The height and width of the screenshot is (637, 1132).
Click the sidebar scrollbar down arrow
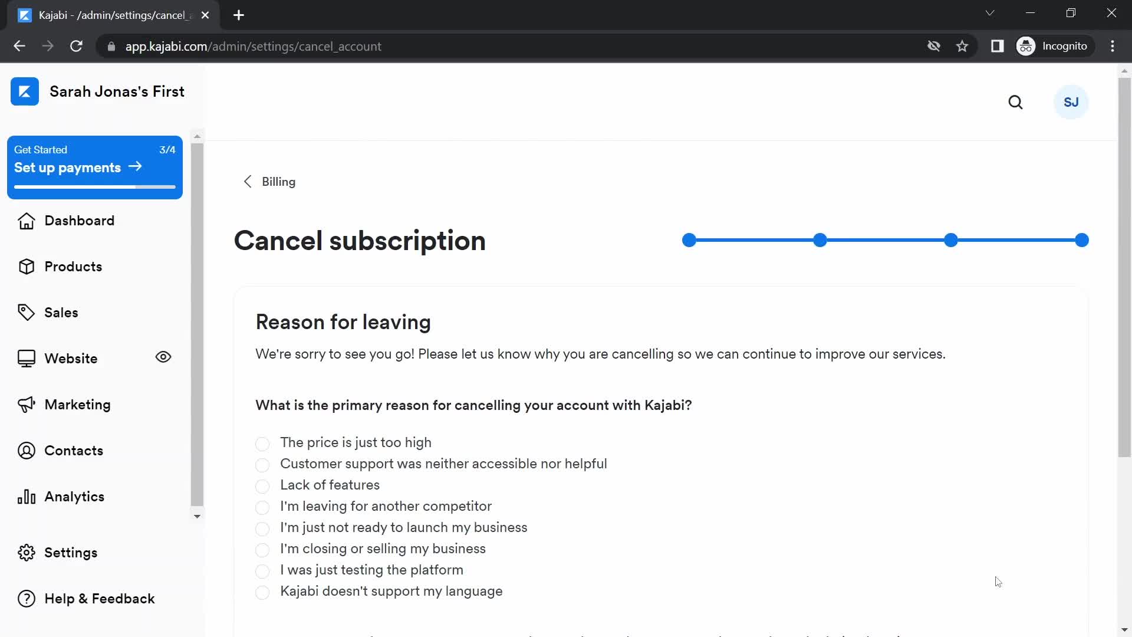pos(197,516)
